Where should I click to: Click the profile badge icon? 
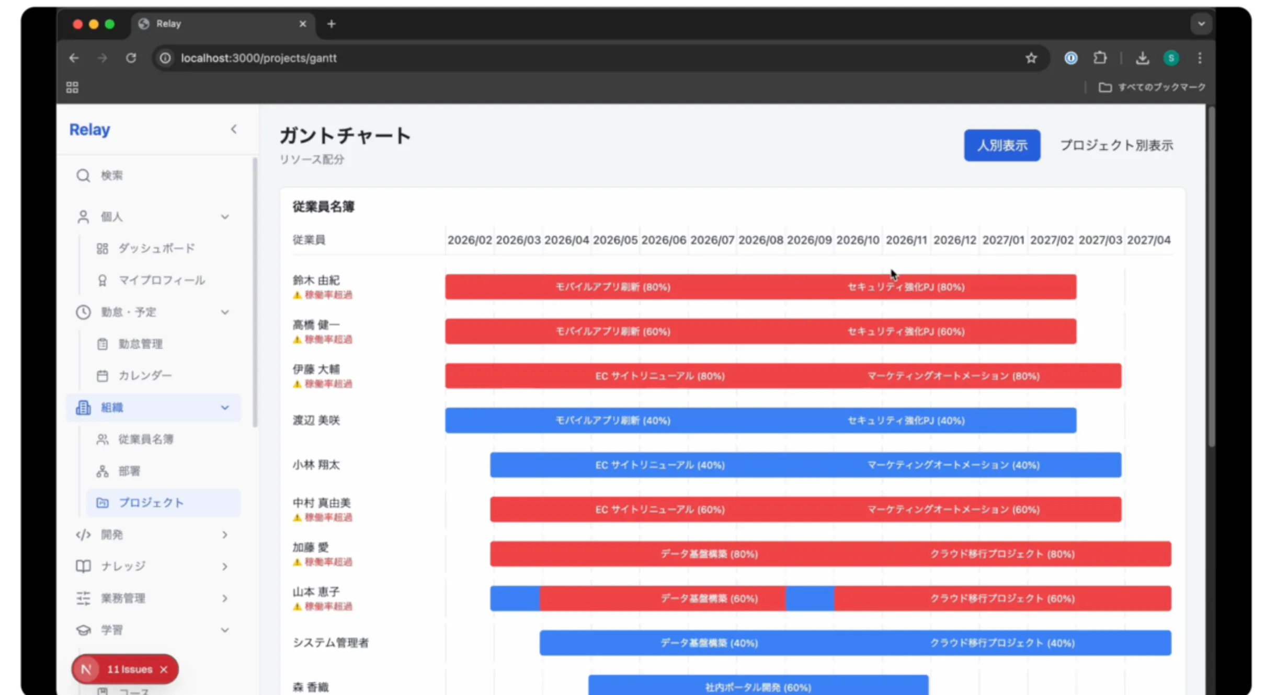point(102,281)
